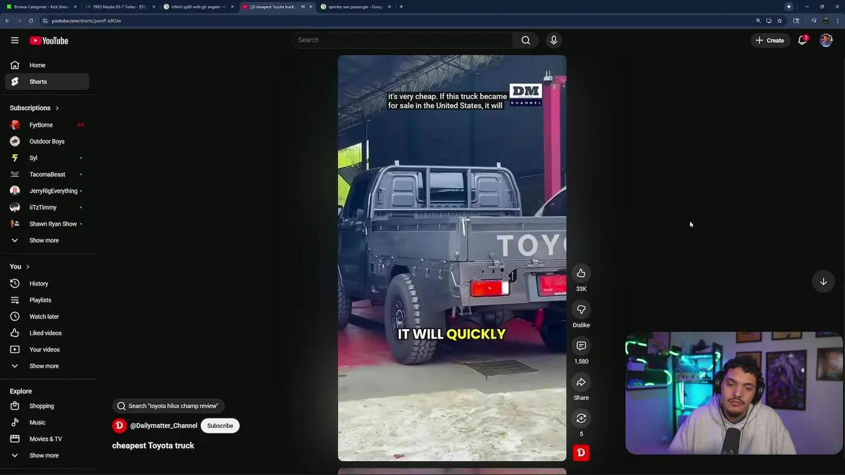The image size is (845, 475).
Task: Open Your videos in sidebar
Action: click(47, 350)
